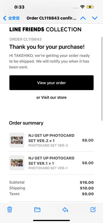Tap the 0:33 clock in status bar
Screen dimensions: 103x223
tap(19, 7)
